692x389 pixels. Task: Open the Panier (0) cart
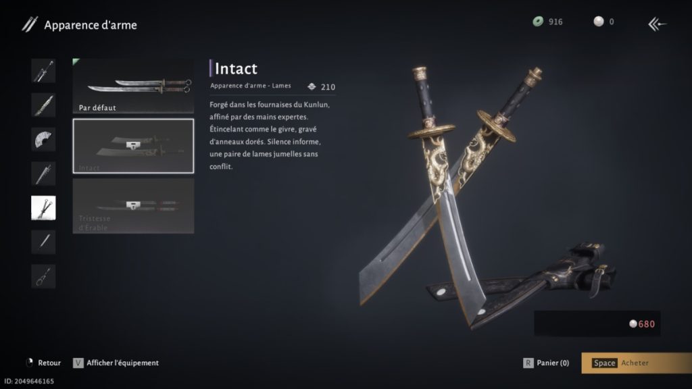click(546, 363)
